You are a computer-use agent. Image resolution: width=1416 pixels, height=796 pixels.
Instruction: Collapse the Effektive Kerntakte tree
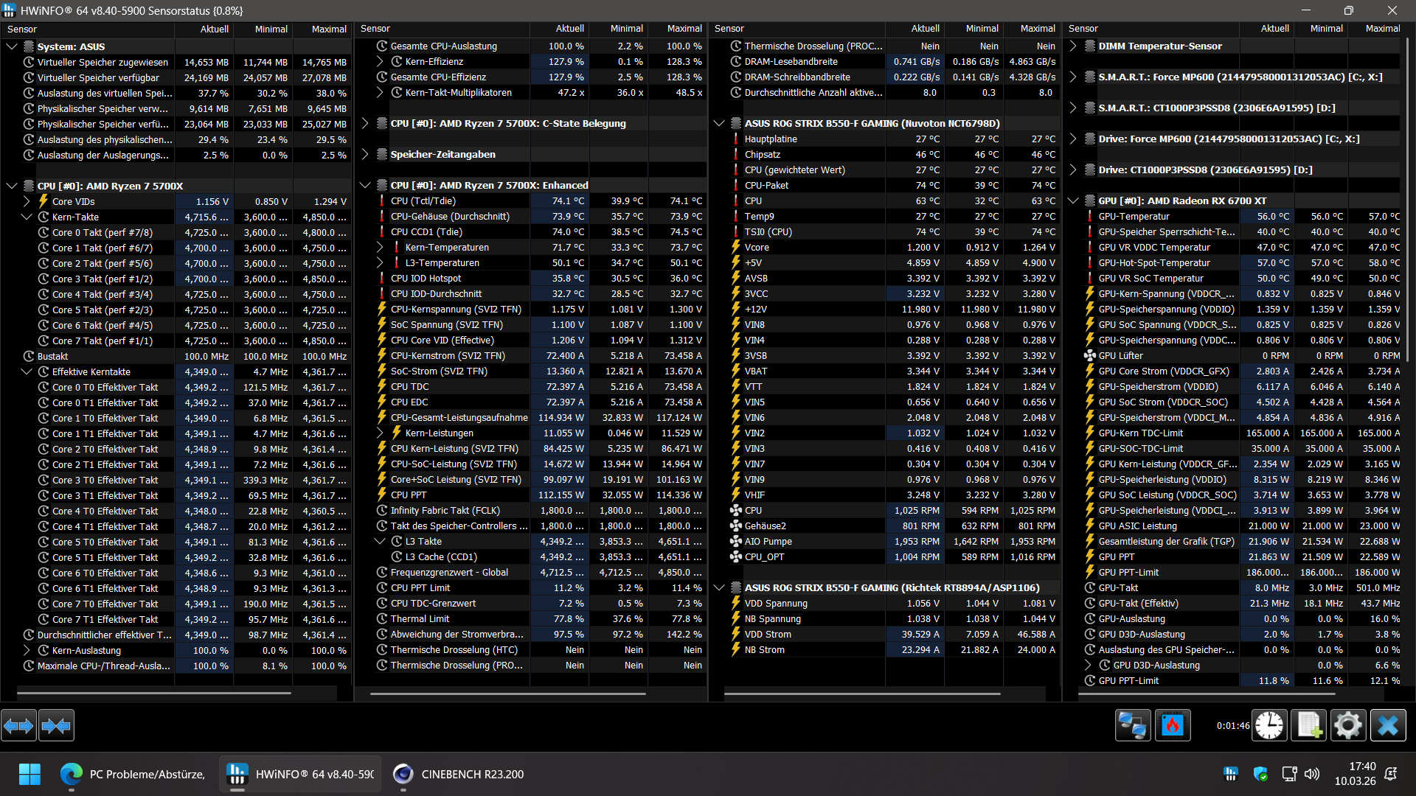pos(27,371)
